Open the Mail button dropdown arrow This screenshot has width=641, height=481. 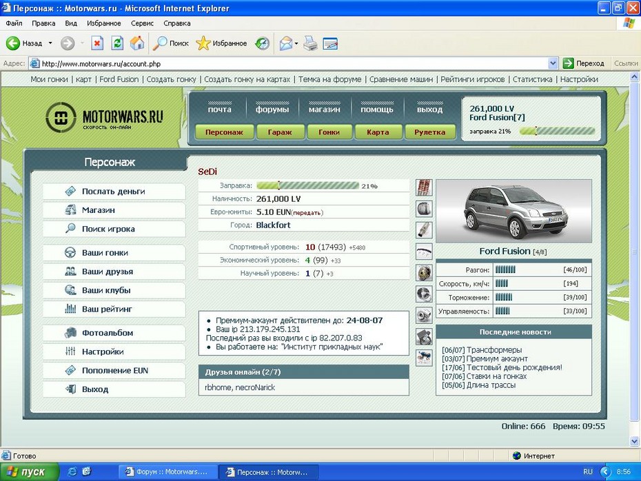tap(296, 43)
